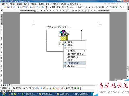Viewport: 129px width, 96px height.
Task: Click the Select Objects arrow tool
Action: point(10,88)
